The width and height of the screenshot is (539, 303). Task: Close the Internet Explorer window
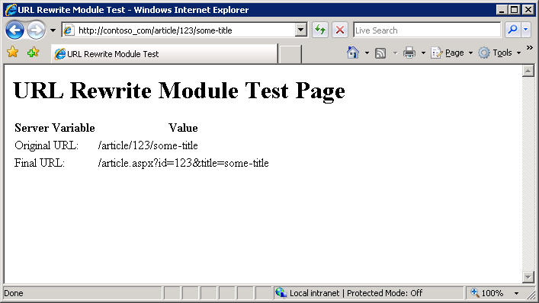[x=528, y=10]
